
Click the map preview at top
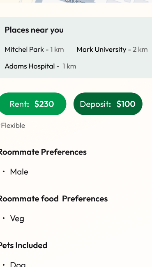[x=76, y=1]
